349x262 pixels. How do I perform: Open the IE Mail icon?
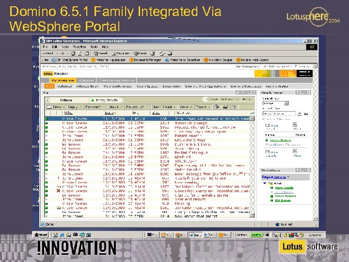point(162,53)
